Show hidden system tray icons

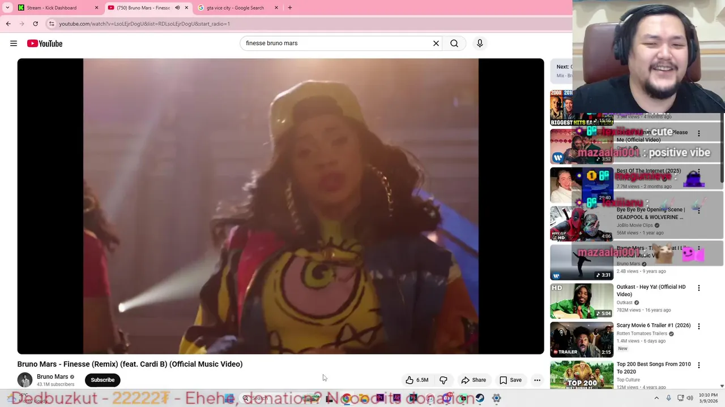pos(656,399)
